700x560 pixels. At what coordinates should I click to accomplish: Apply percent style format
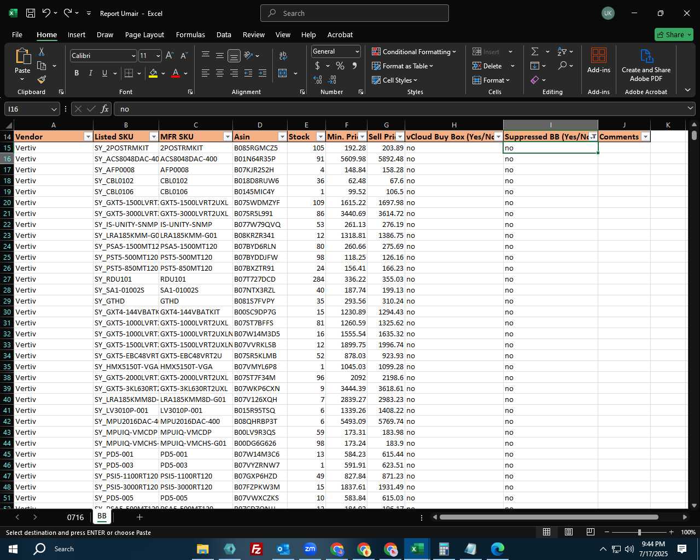click(x=340, y=66)
